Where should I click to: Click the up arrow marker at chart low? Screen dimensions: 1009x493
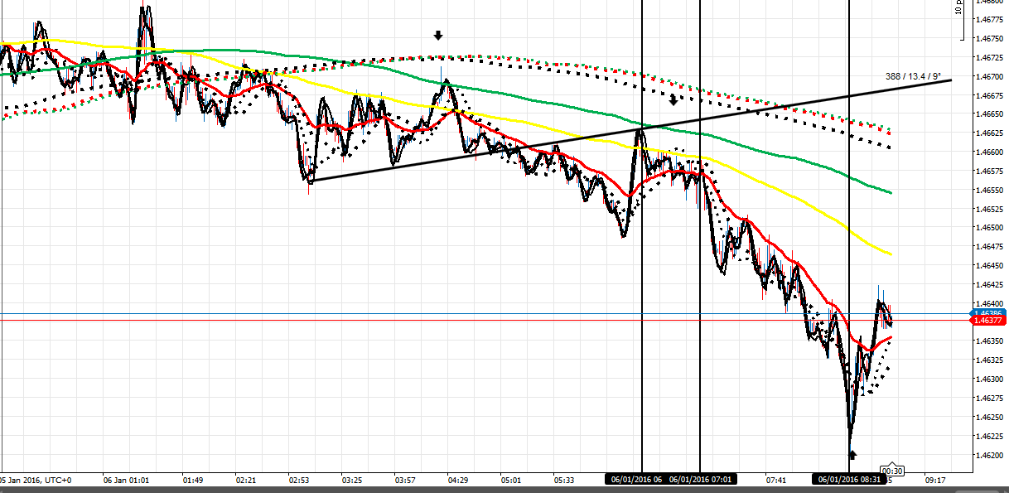(x=852, y=454)
